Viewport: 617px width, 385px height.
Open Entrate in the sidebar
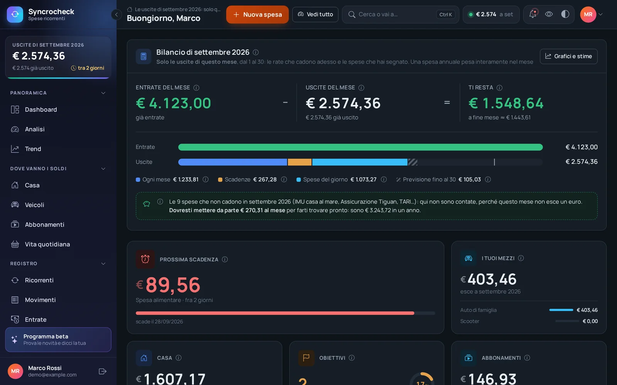click(58, 320)
